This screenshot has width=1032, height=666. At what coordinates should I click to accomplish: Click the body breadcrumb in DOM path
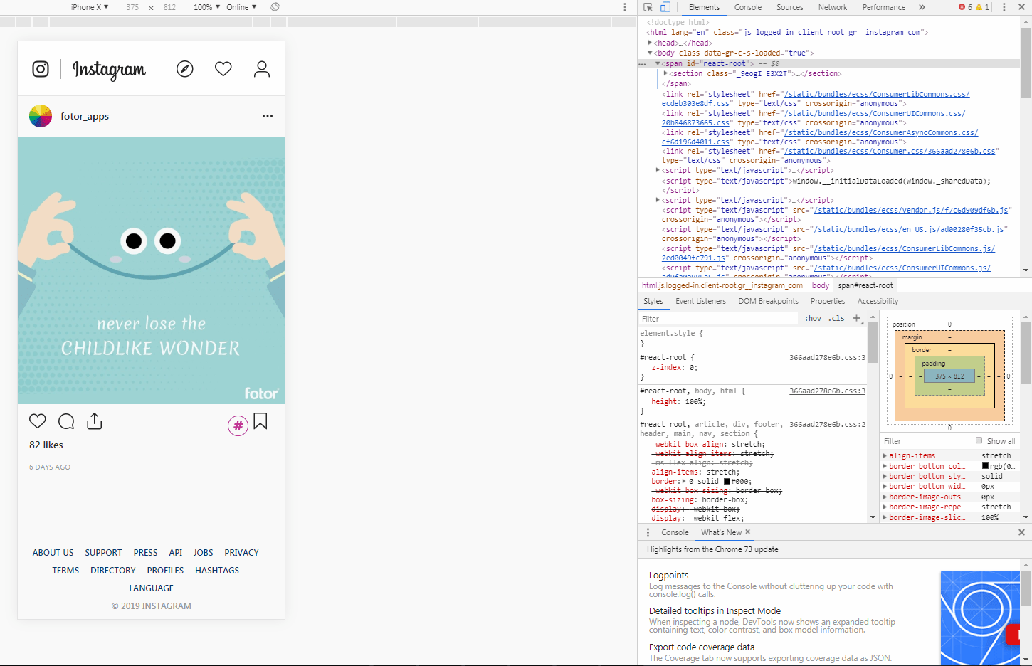pos(821,285)
